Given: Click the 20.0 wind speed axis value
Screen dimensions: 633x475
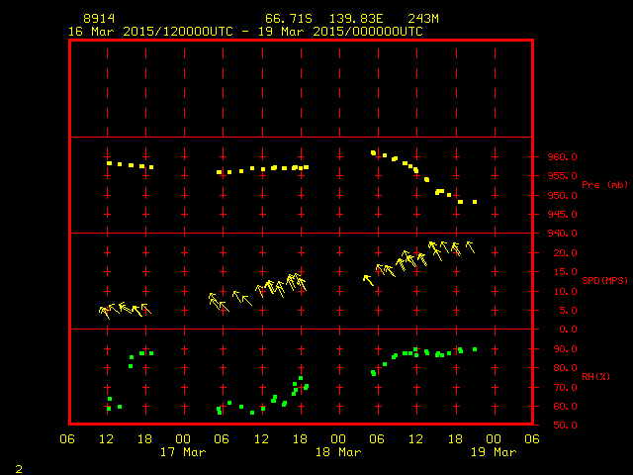Looking at the screenshot, I should [554, 252].
